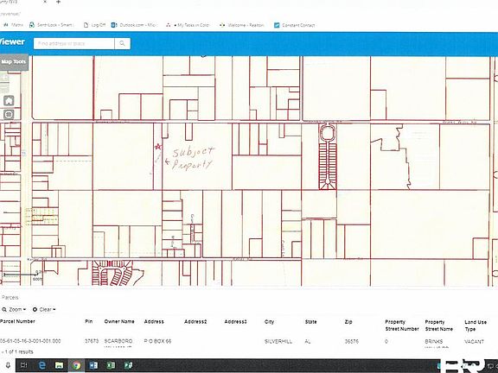Select the SCARBORO parcel result row
The height and width of the screenshot is (373, 498).
coord(249,342)
